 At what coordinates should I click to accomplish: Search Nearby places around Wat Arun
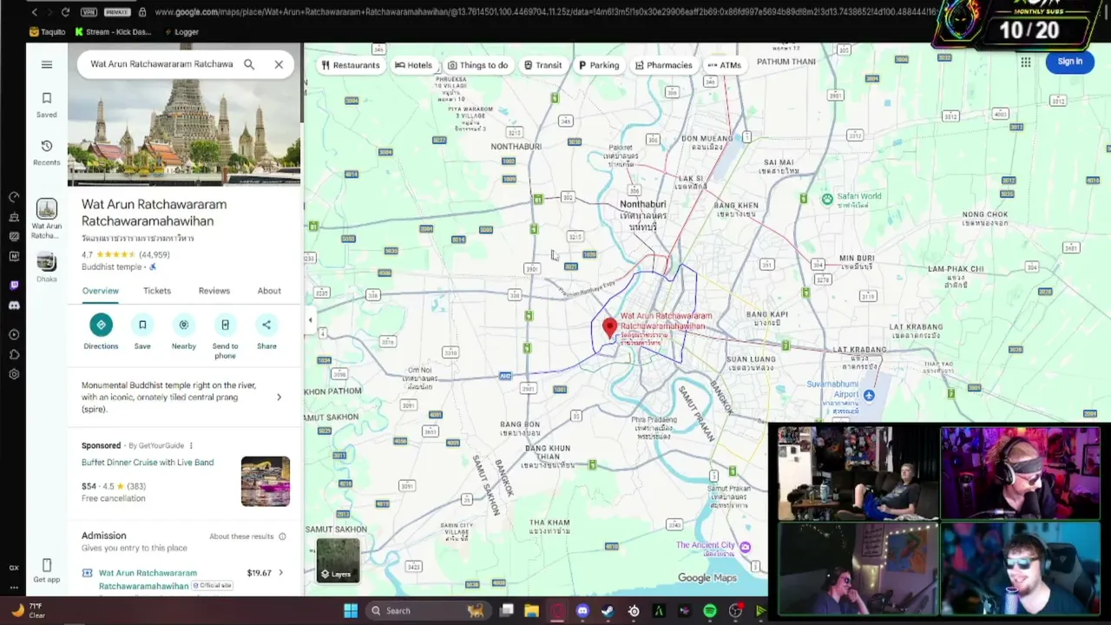pyautogui.click(x=183, y=332)
